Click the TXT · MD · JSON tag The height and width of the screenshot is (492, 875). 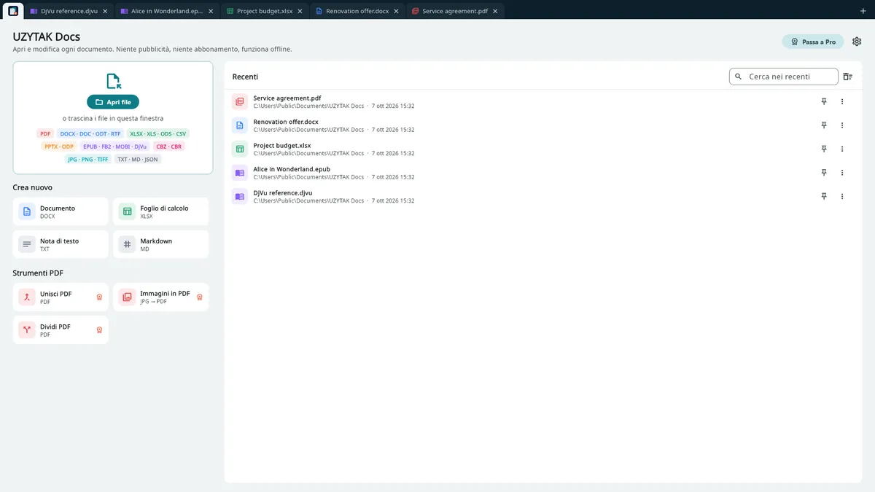tap(138, 159)
